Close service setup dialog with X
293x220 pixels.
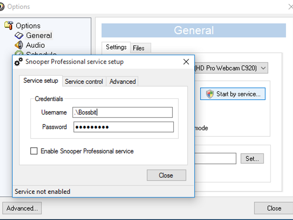(x=186, y=62)
